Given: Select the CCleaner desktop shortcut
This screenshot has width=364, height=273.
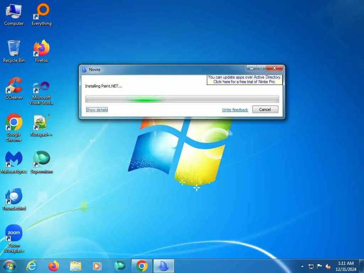Looking at the screenshot, I should tap(14, 88).
